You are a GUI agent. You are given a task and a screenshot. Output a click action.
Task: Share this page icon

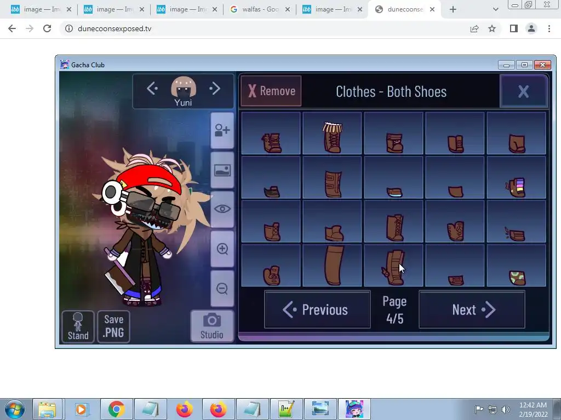474,28
